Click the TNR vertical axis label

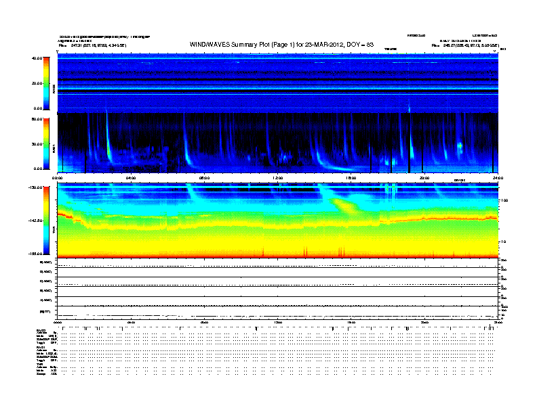click(x=54, y=231)
